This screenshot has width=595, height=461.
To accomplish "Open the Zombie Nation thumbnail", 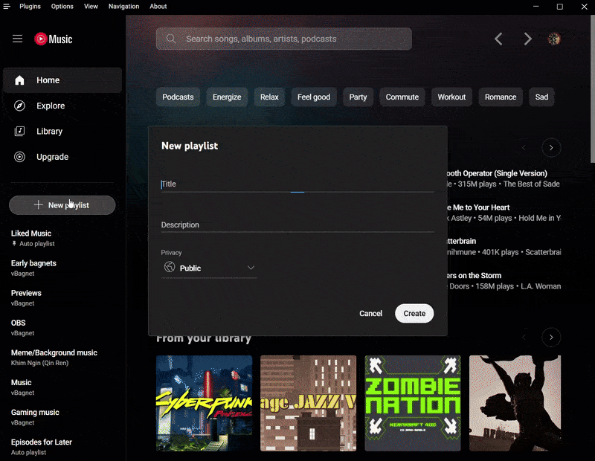I will click(x=413, y=403).
